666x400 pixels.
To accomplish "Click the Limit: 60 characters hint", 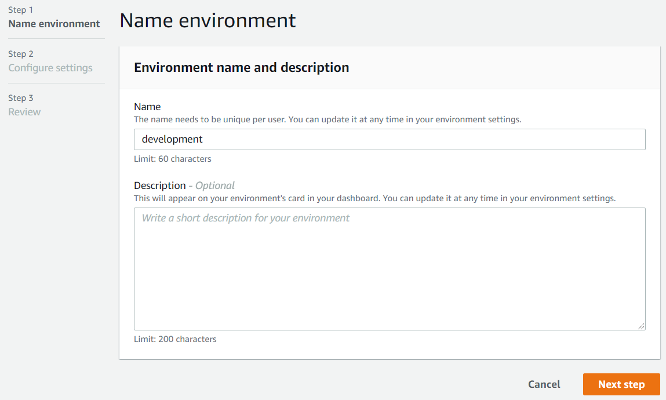I will click(x=172, y=159).
